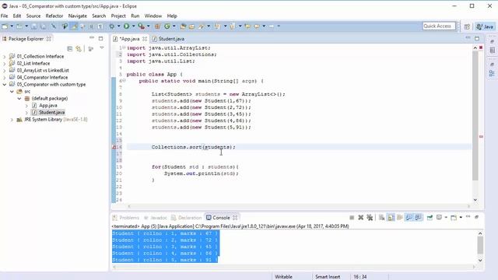
Task: Expand 03_ArrayList vs LinkedList project
Action: point(5,71)
